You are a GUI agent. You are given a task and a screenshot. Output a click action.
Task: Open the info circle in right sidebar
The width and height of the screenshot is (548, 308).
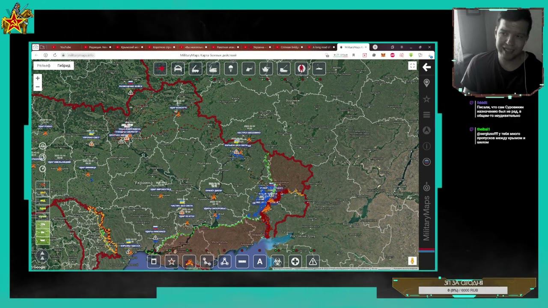[x=426, y=146]
